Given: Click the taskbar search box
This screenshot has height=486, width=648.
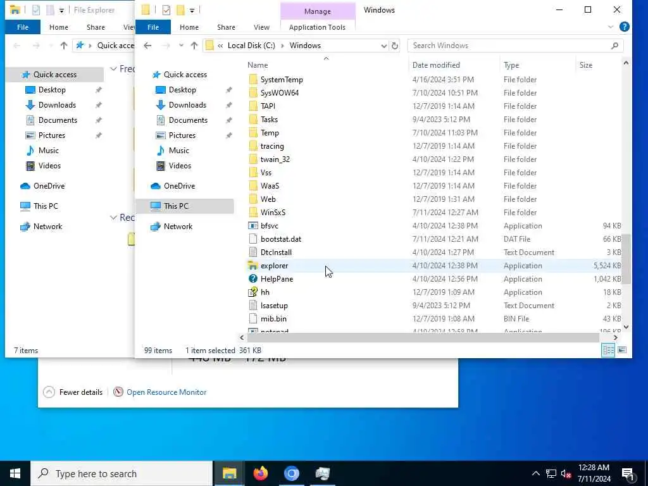Looking at the screenshot, I should point(121,473).
